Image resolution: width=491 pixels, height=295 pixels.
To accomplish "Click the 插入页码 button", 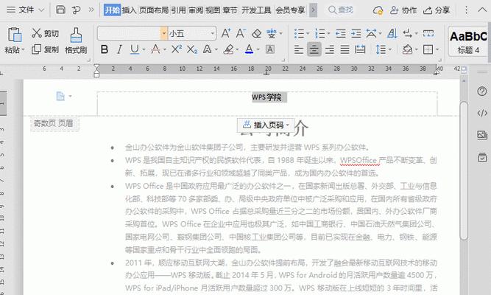I will point(266,125).
